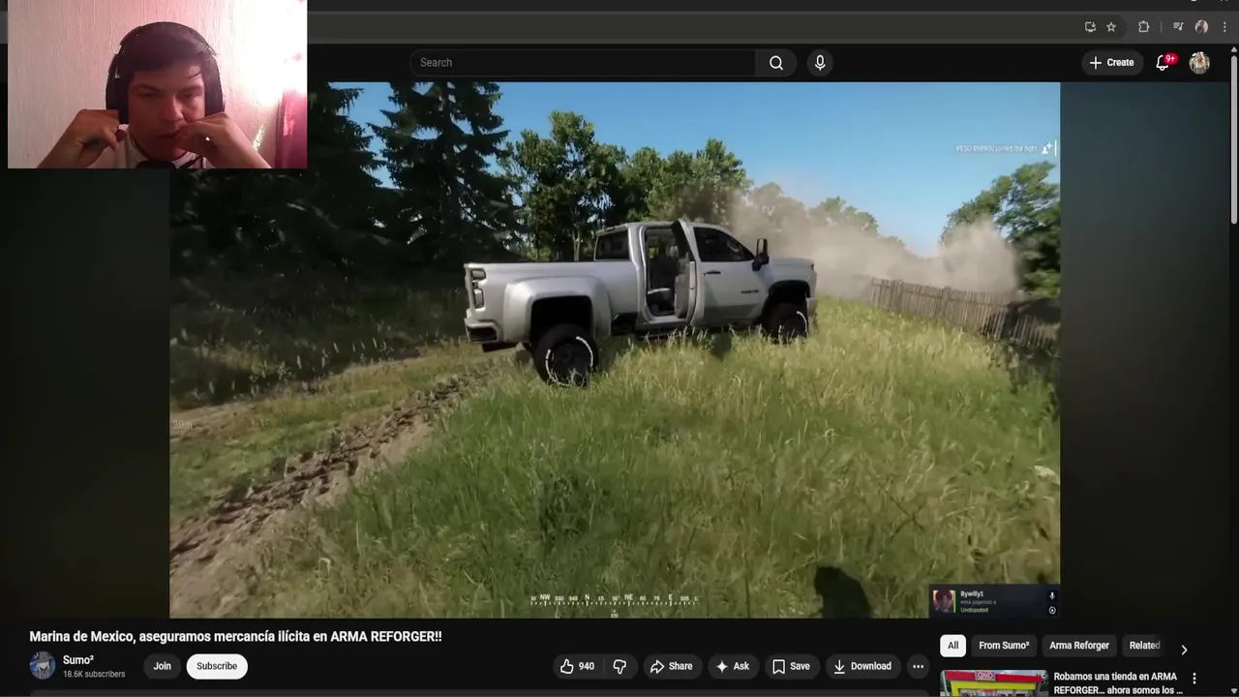Screen dimensions: 1239x697
Task: Start voice search with the microphone icon
Action: (820, 63)
